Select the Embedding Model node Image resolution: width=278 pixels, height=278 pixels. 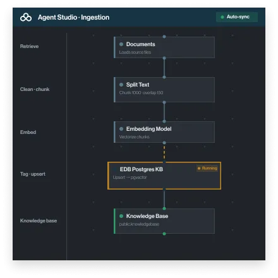tap(164, 132)
